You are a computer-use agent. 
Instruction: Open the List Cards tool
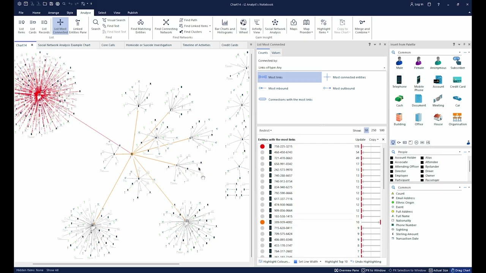33,27
